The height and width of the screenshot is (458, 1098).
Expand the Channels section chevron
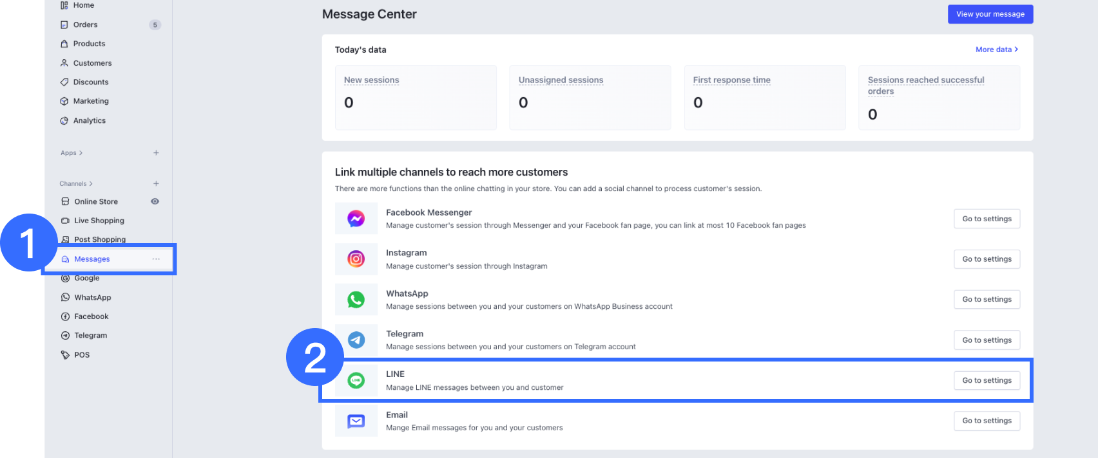click(91, 184)
